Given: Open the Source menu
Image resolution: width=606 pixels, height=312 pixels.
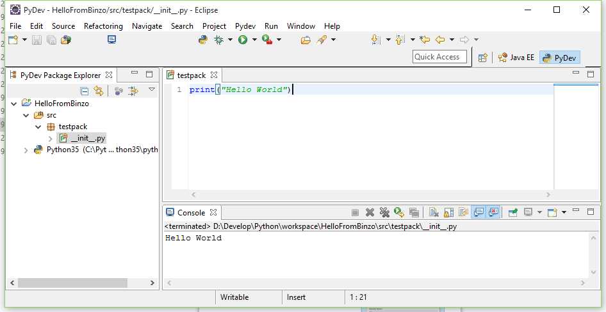Looking at the screenshot, I should (63, 26).
